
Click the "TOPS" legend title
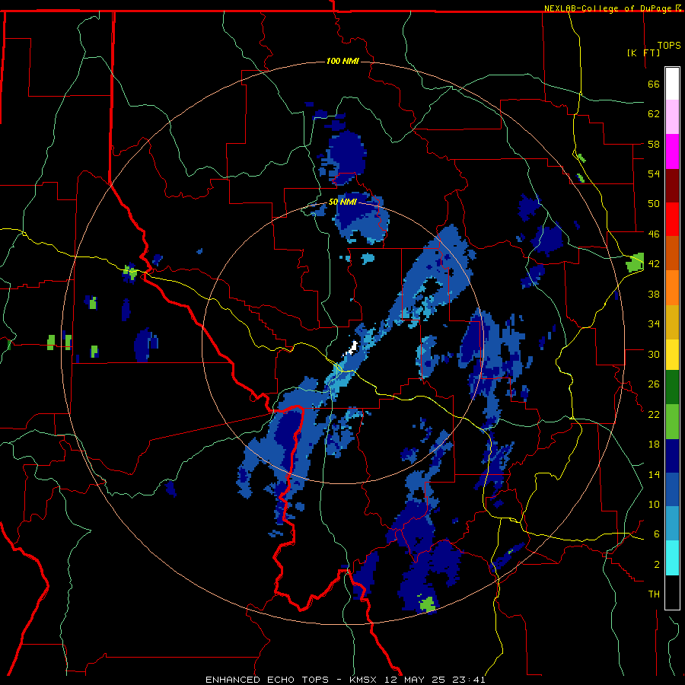[x=669, y=45]
